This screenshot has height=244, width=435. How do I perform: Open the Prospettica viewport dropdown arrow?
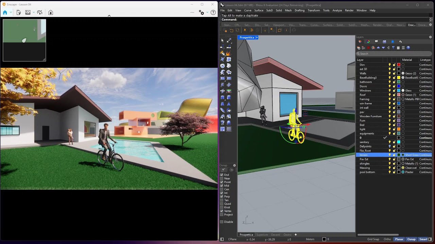[x=257, y=38]
